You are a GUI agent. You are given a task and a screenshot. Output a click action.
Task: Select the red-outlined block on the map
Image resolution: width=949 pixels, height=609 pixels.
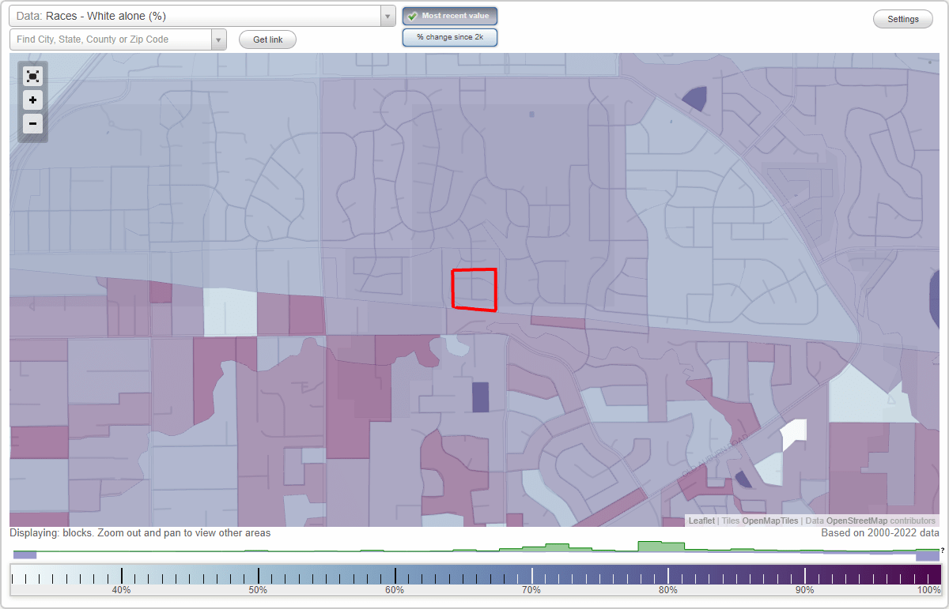click(x=474, y=290)
